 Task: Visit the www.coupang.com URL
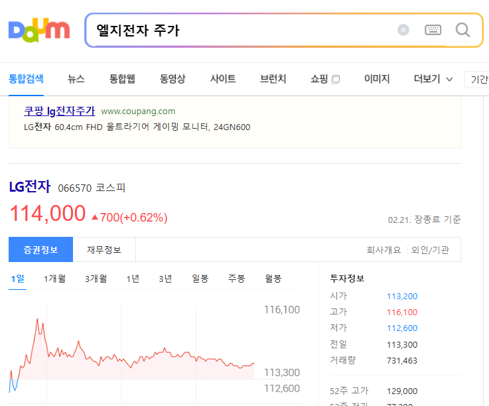point(138,111)
